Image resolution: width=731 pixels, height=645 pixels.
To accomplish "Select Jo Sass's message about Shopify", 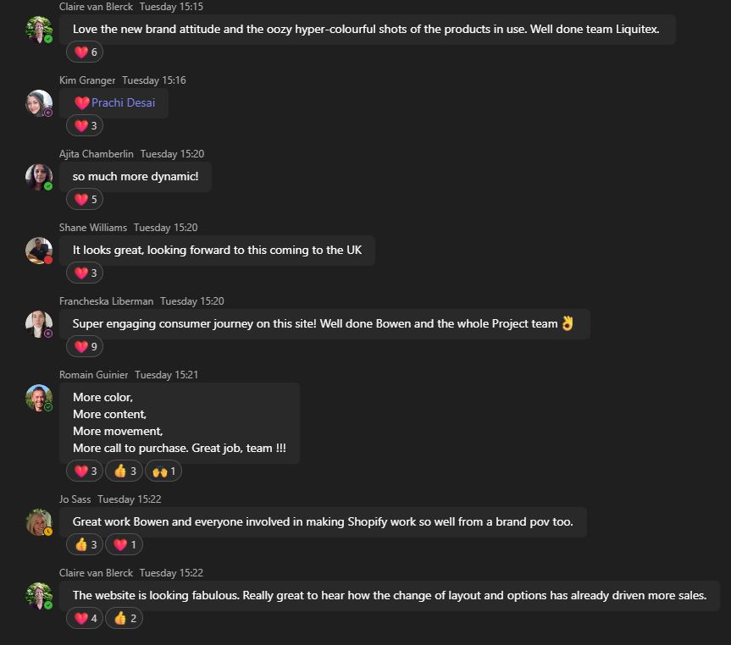I will point(323,522).
